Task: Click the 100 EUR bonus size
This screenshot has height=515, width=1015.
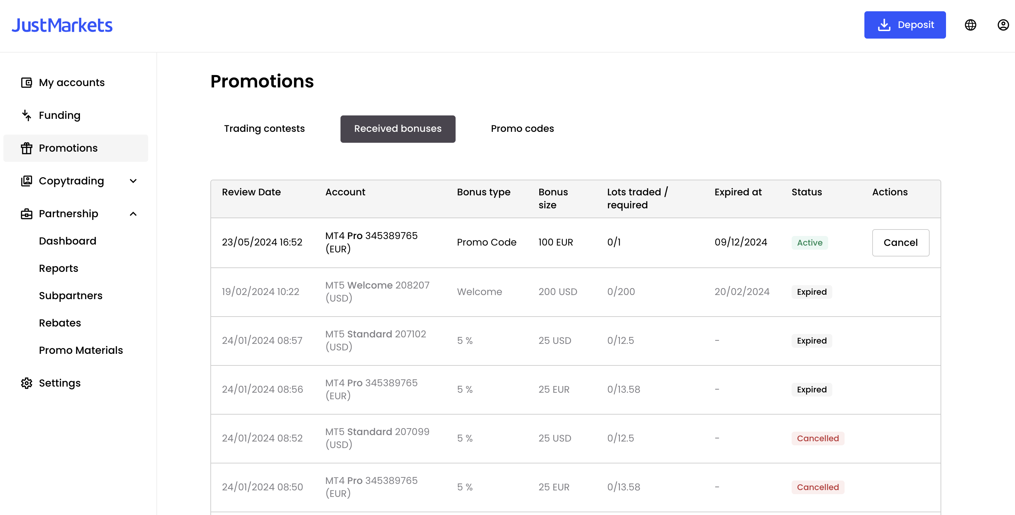Action: point(556,242)
